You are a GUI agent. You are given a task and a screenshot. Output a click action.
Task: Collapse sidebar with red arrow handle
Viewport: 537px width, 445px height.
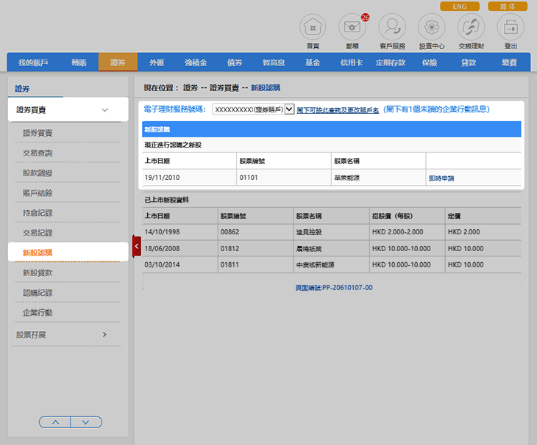(x=136, y=247)
